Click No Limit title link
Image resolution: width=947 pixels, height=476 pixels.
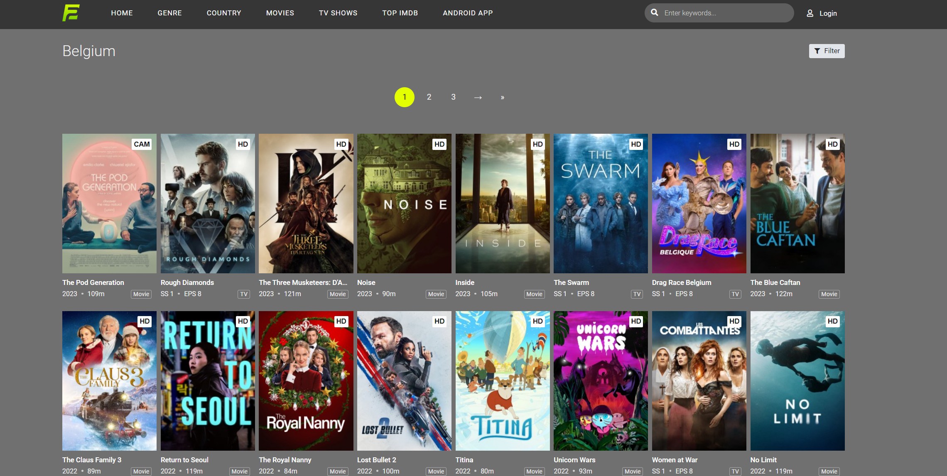pyautogui.click(x=763, y=460)
